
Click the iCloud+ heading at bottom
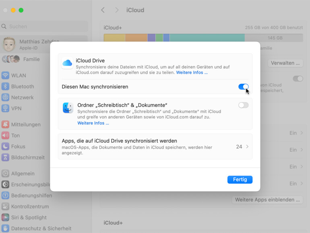[x=113, y=223]
